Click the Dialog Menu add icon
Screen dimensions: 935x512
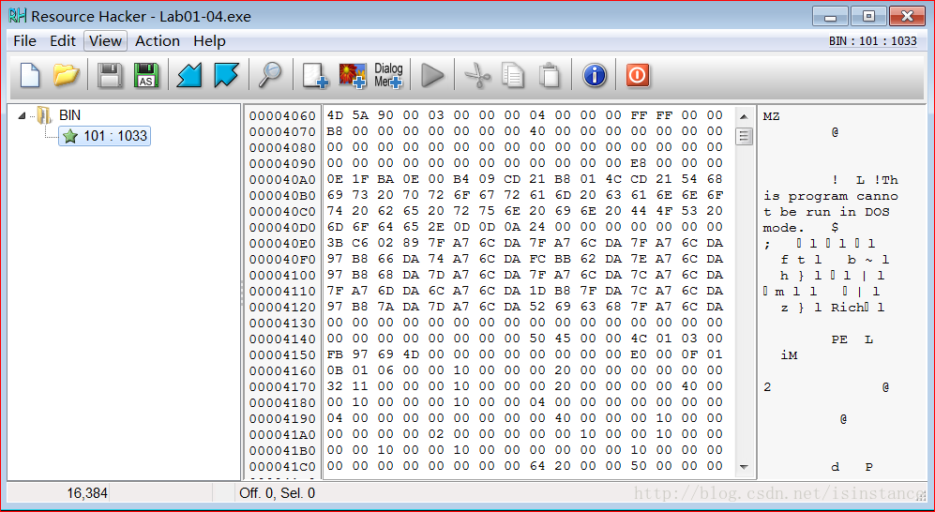389,76
